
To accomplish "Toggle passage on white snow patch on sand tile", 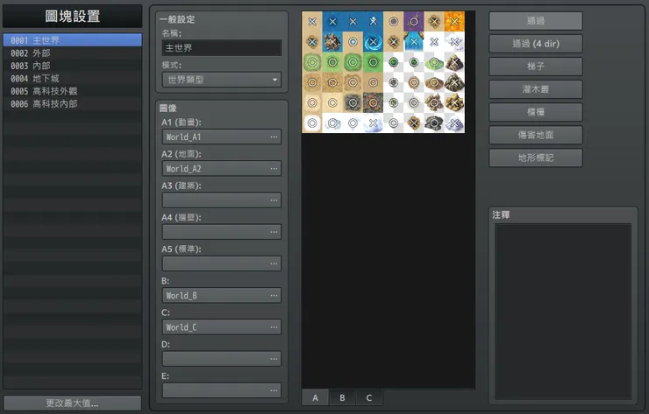I will (312, 123).
